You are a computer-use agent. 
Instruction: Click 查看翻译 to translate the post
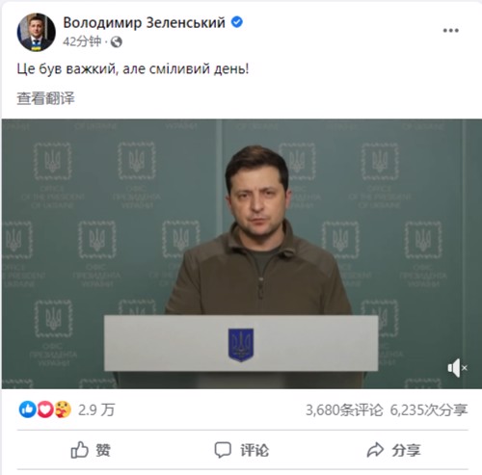45,98
